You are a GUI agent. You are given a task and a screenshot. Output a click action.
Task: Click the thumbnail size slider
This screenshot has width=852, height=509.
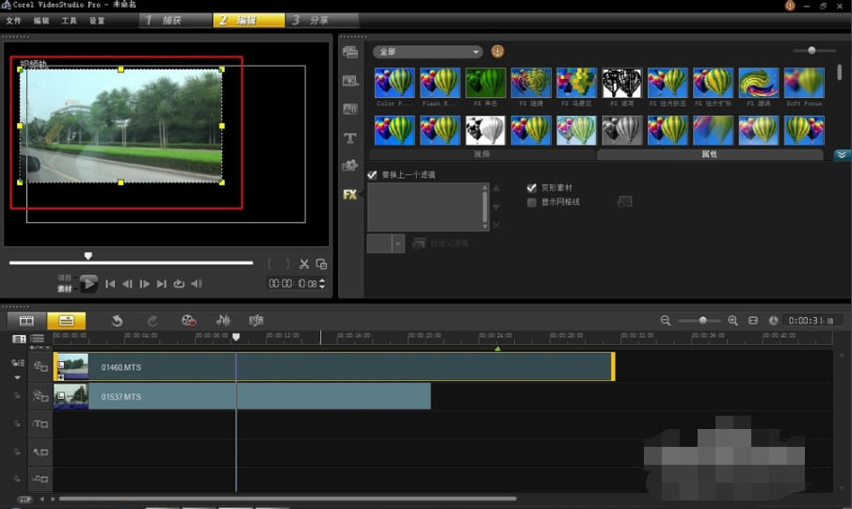812,51
